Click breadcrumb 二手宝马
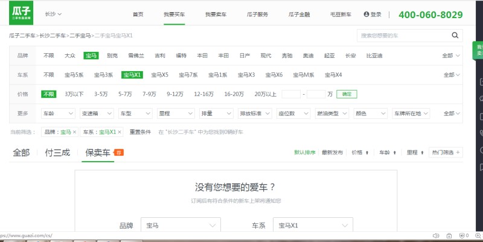The width and height of the screenshot is (483, 242). pyautogui.click(x=80, y=36)
